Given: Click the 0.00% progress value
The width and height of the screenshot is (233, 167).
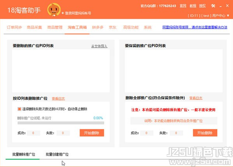Looking at the screenshot, I should (x=98, y=118).
